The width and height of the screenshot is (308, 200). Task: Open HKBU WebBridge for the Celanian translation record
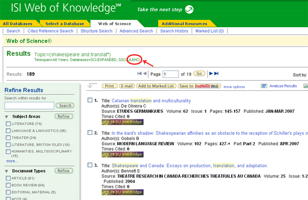pos(122,122)
